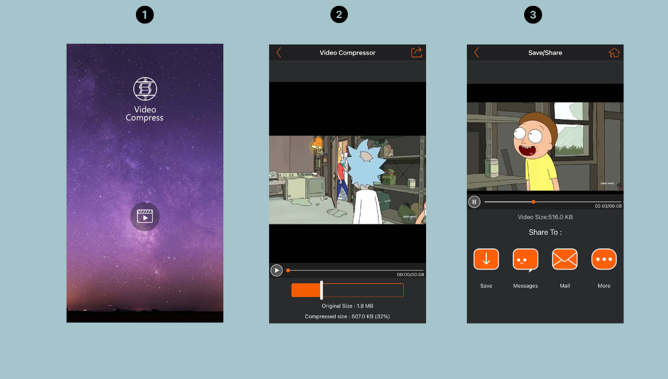Screen dimensions: 668x379
Task: Play the video in Video Compressor
Action: coord(276,270)
